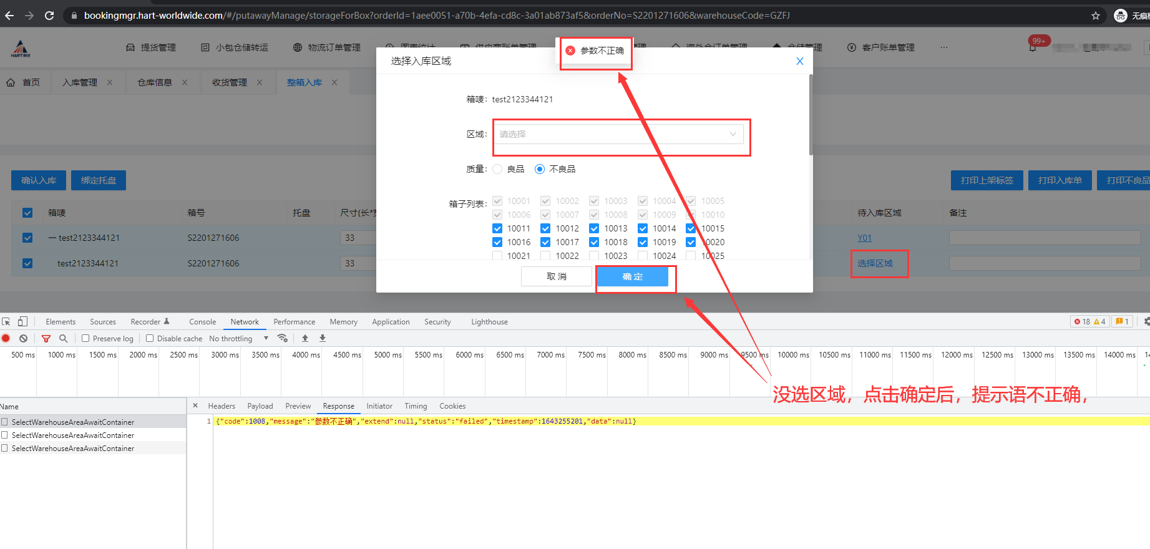Select the 良品 quality radio button
The width and height of the screenshot is (1150, 549).
pos(497,169)
